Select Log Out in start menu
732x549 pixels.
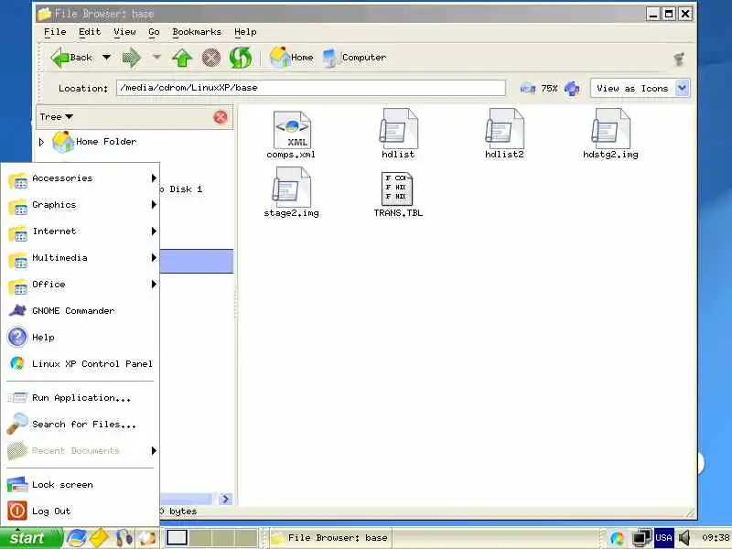(82, 511)
